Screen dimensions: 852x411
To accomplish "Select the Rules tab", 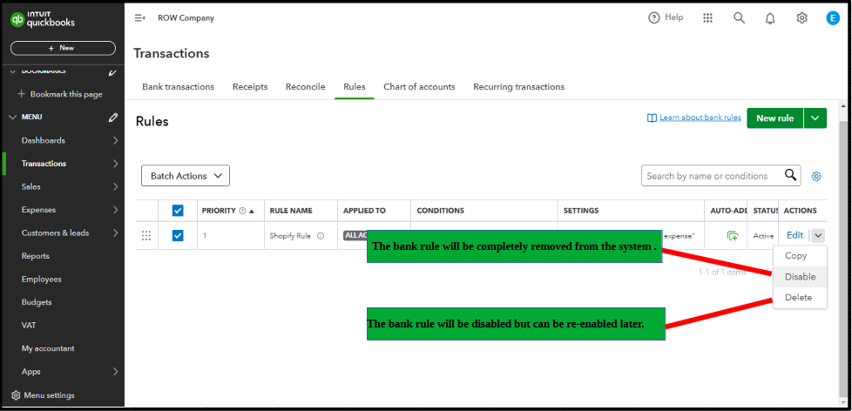I will click(x=355, y=87).
